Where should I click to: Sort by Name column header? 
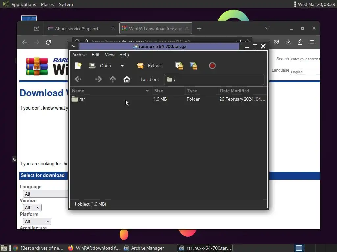[111, 91]
